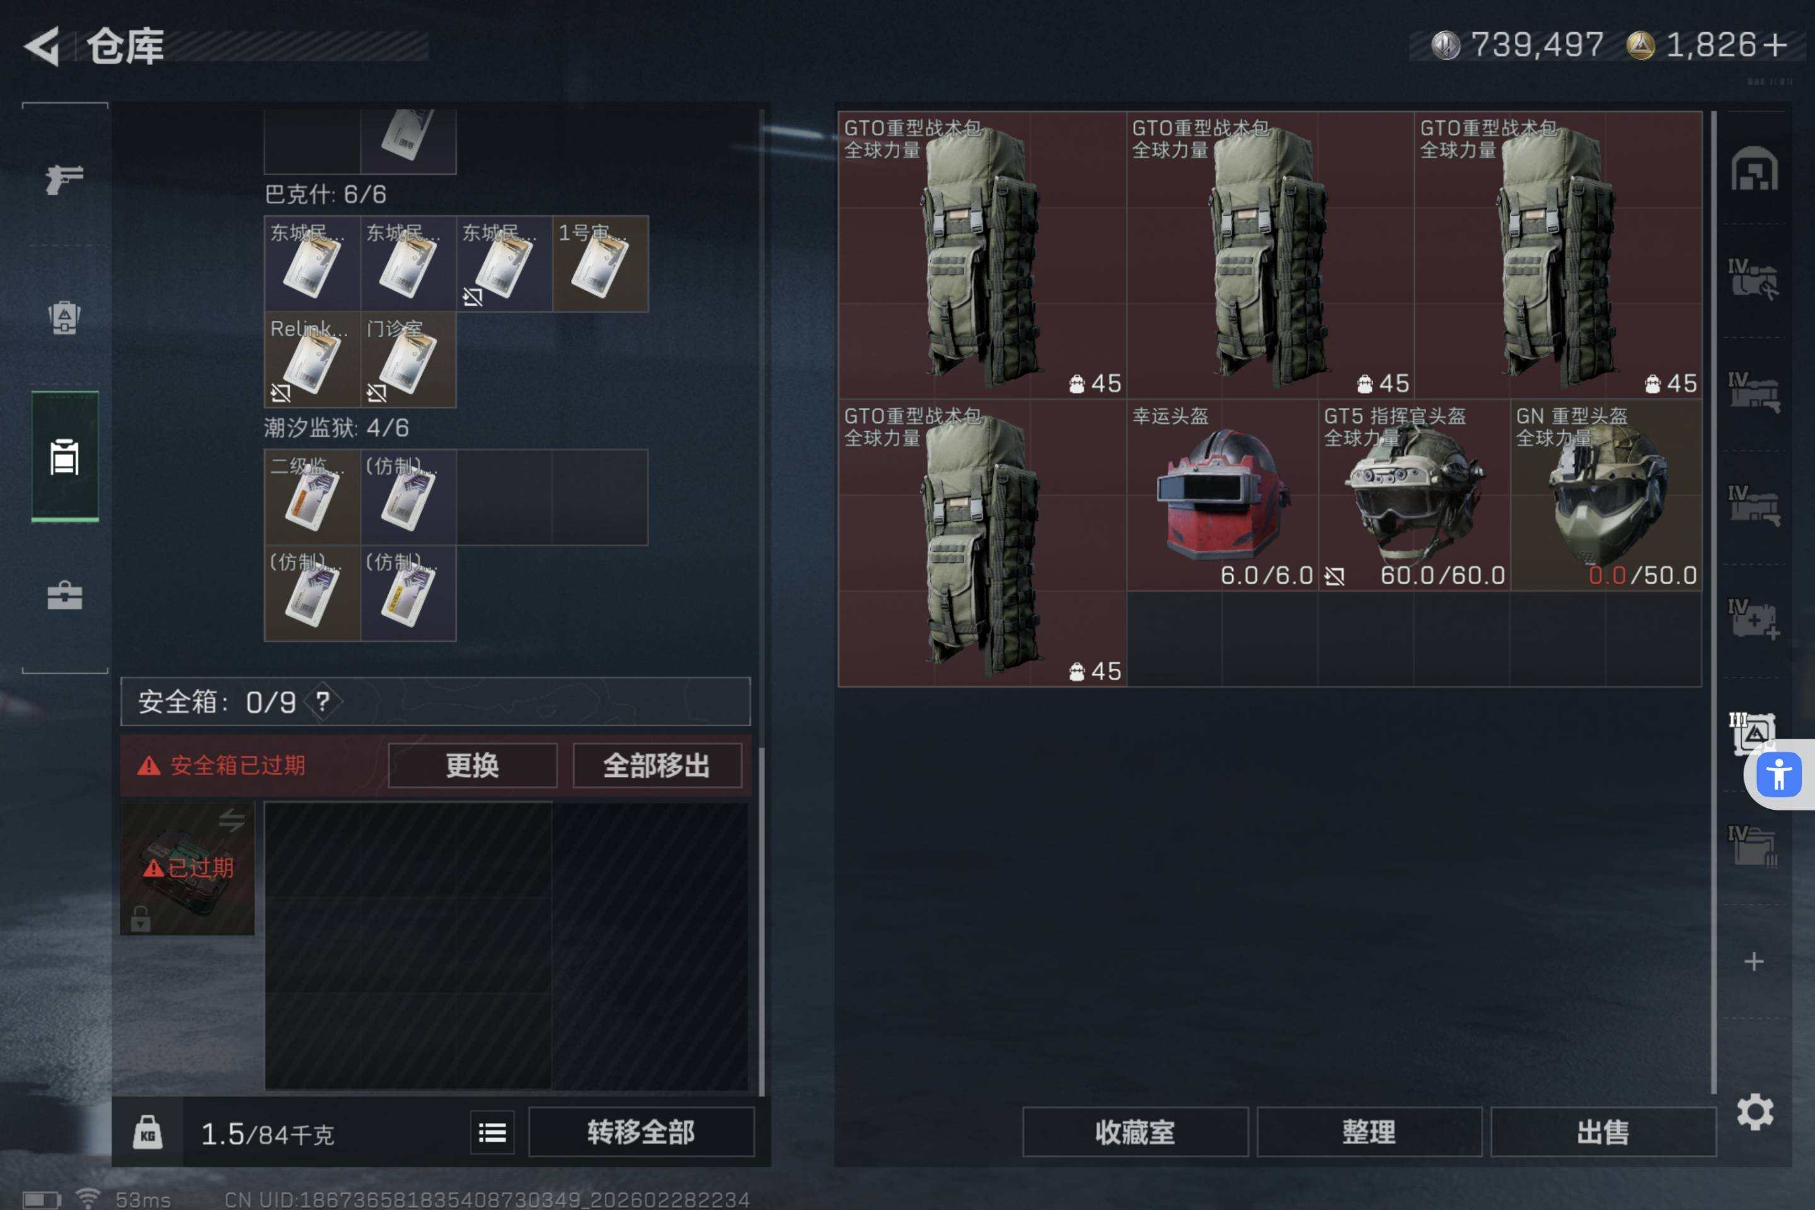Viewport: 1815px width, 1210px height.
Task: Click the 更换 replace safe box button
Action: [472, 766]
